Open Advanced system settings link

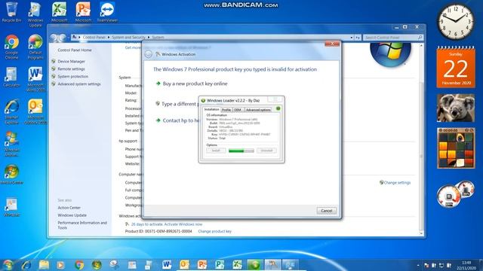[79, 84]
